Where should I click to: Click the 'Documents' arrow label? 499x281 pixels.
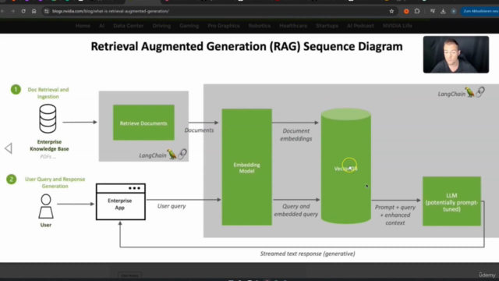pos(200,130)
